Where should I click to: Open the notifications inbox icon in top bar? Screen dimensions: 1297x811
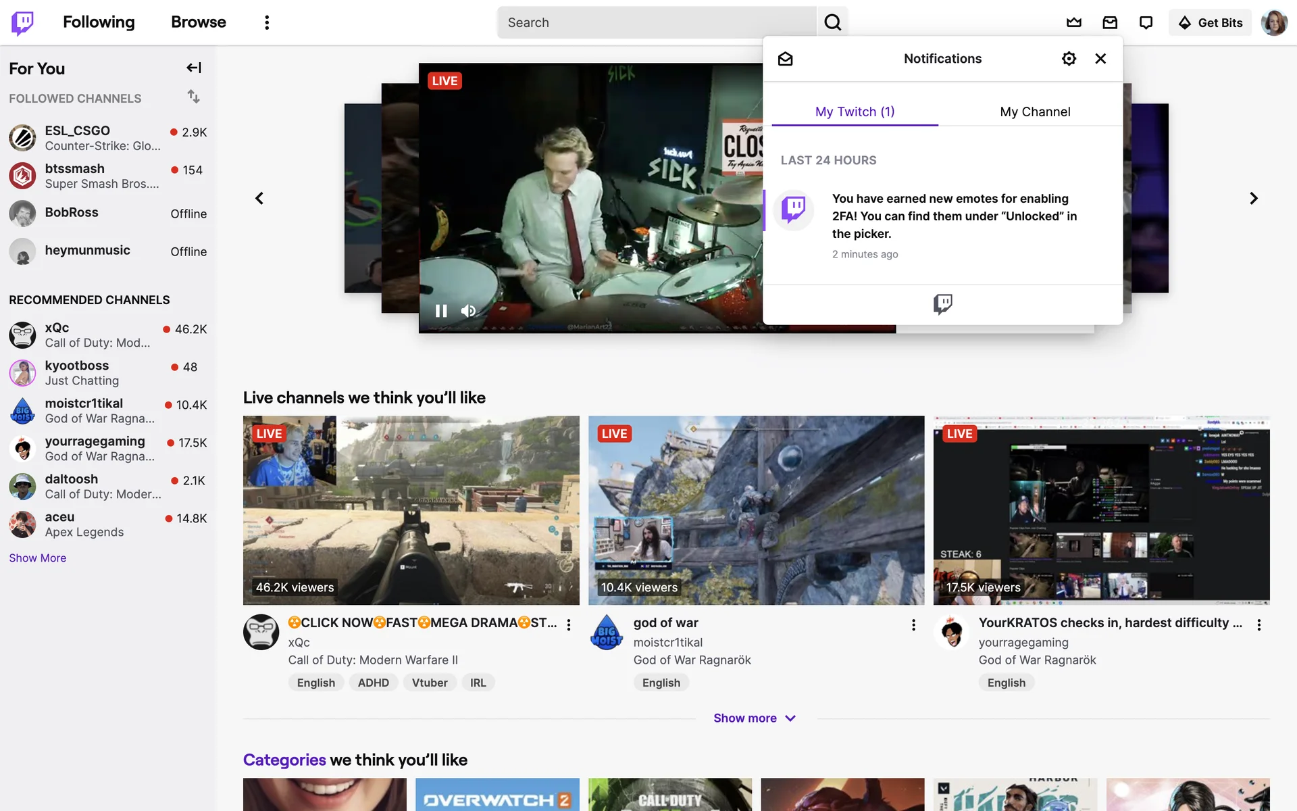pos(1110,22)
